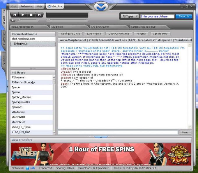Expand transfers panel with arrow handle

[101, 137]
